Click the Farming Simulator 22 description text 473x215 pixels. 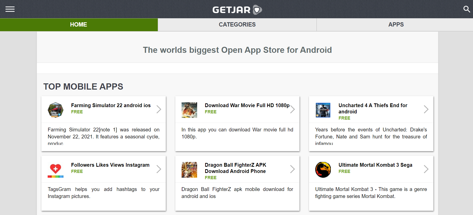point(104,136)
